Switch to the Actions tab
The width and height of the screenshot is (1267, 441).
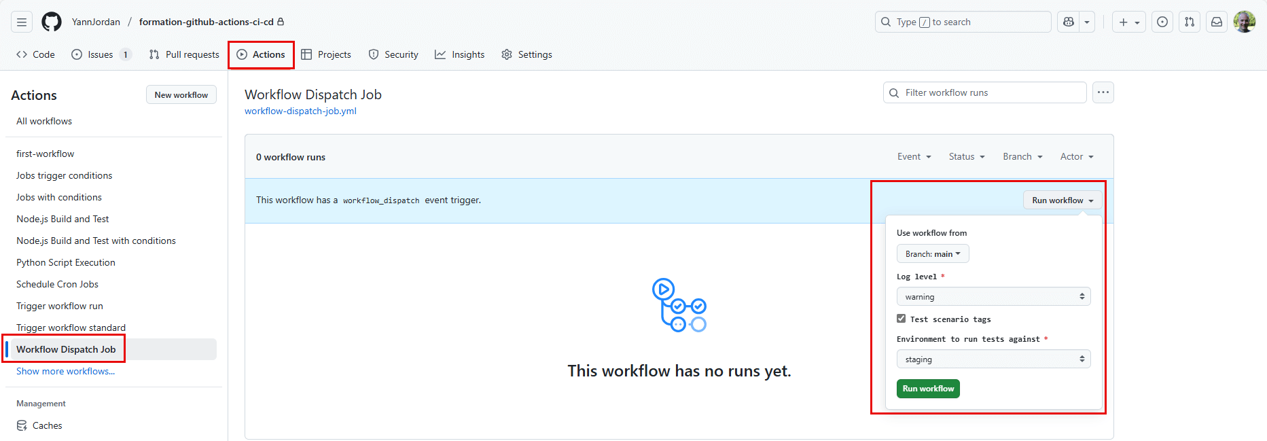(261, 54)
